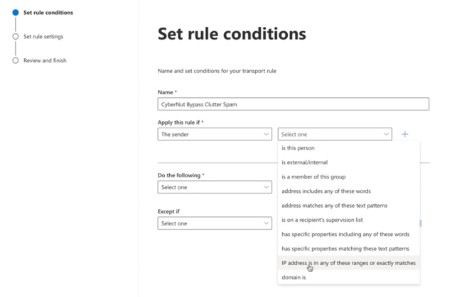
Task: Click the rule Name text field
Action: tap(293, 104)
